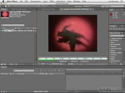Switch to the Effect Controls tab

[19, 9]
